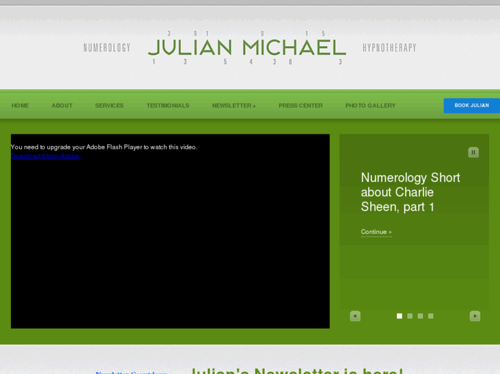Follow the Download it from Adobe link

[45, 156]
